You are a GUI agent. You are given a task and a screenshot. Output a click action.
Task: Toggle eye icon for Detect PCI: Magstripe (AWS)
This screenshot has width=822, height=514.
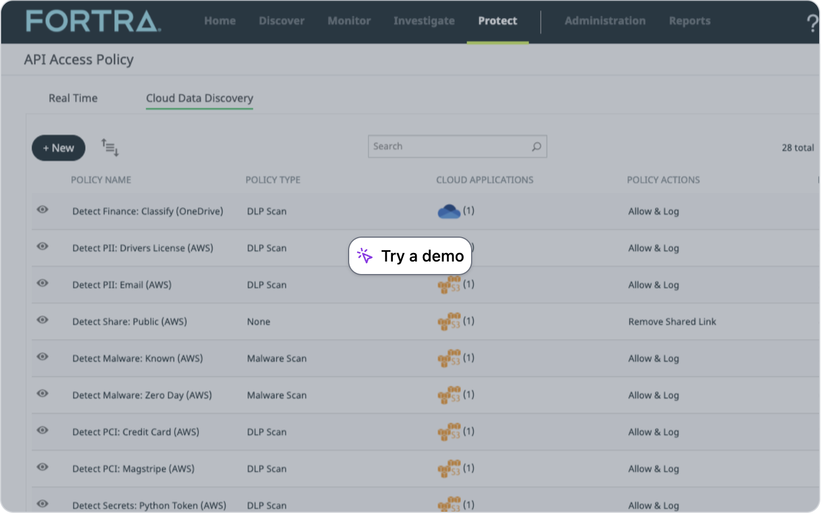tap(43, 467)
